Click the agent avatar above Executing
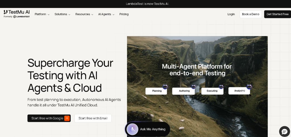 pos(221,87)
